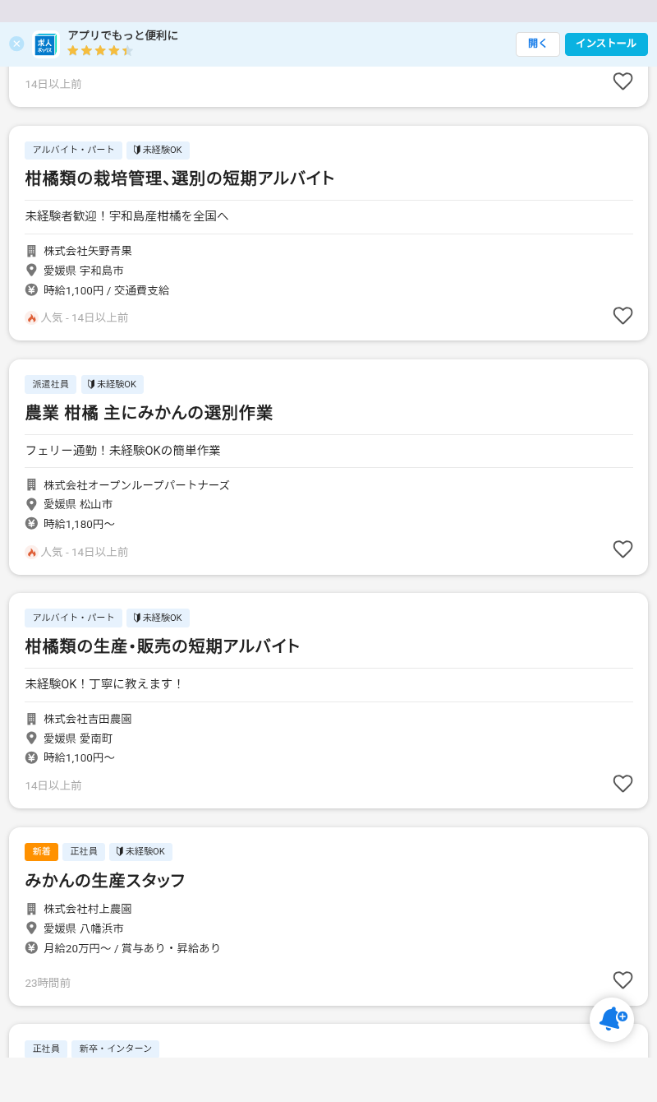Open the job alert bell icon

[612, 1019]
